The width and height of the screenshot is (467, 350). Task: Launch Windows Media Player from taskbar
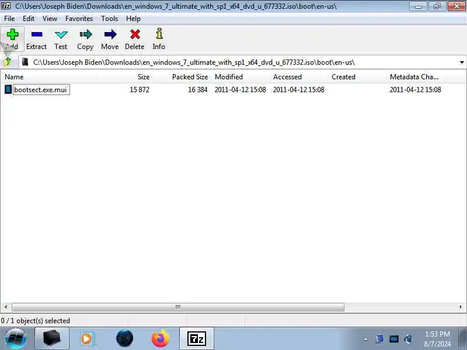(87, 339)
